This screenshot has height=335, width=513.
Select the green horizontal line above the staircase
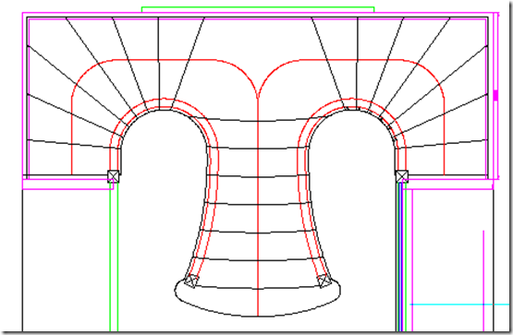(258, 7)
